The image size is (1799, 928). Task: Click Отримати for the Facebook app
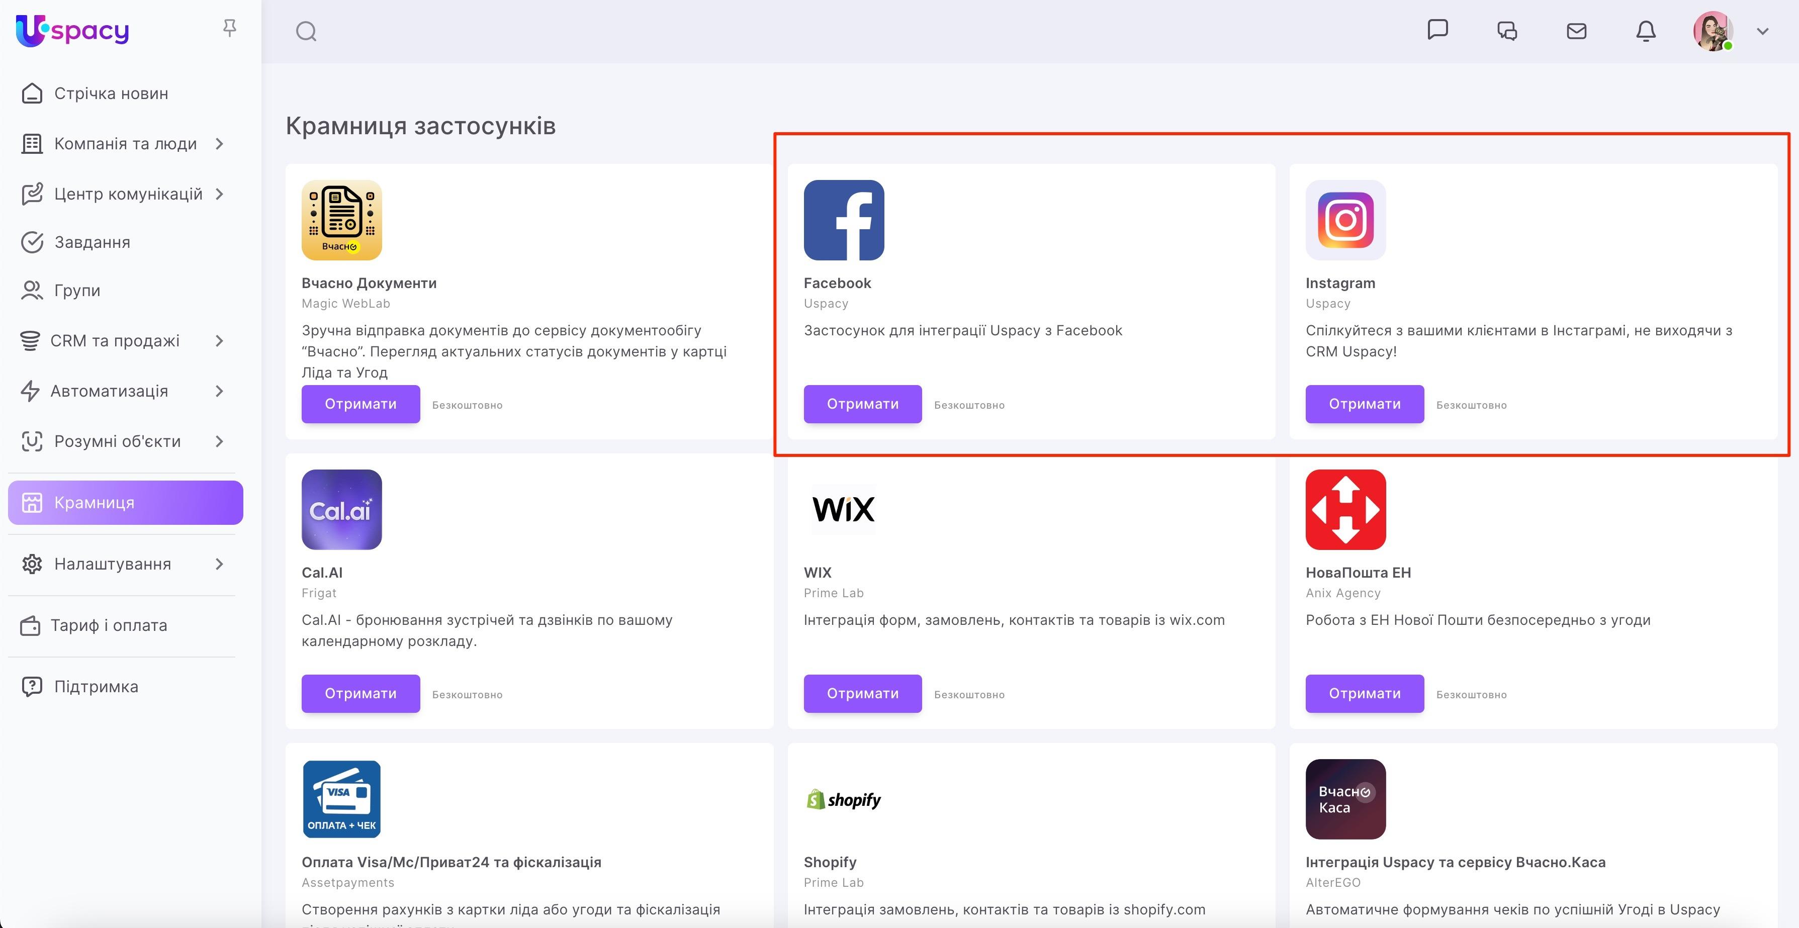862,404
